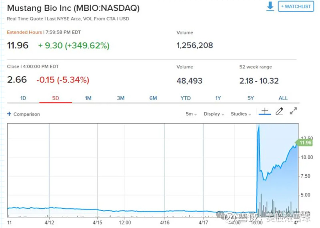Add MBIO via the + WATCHLIST button
The image size is (320, 228).
[296, 6]
